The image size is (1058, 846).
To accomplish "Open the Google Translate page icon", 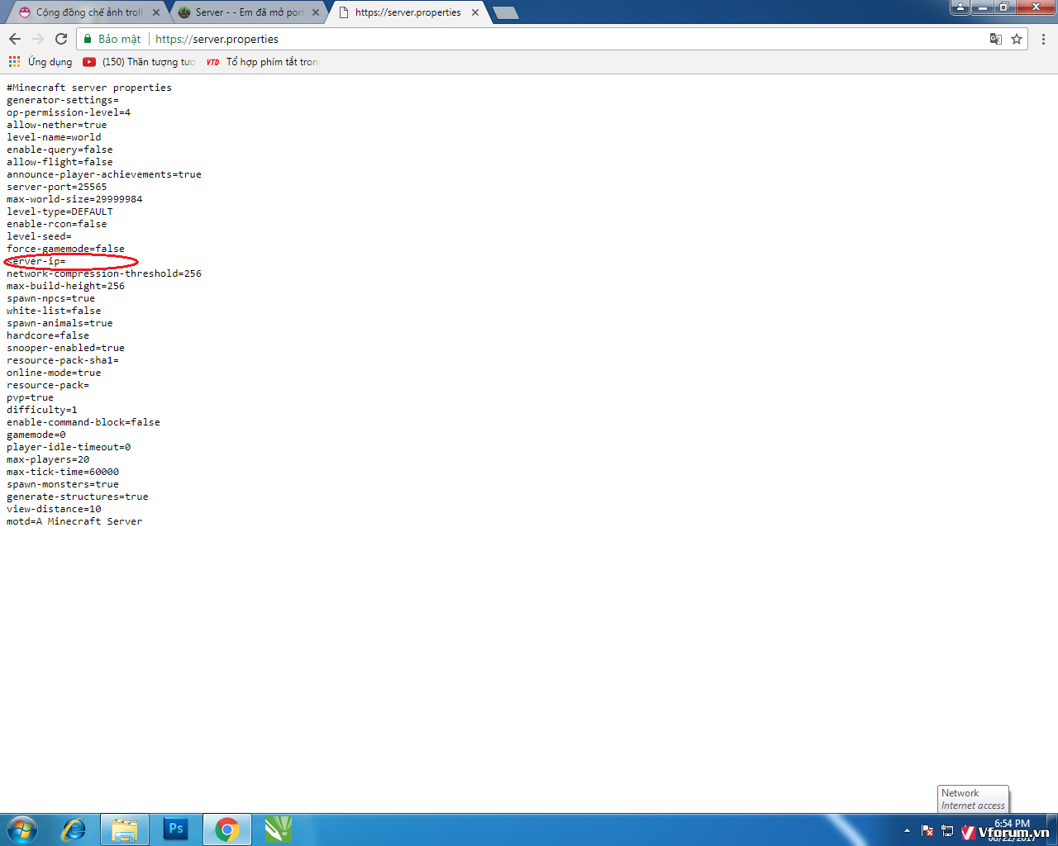I will tap(996, 39).
